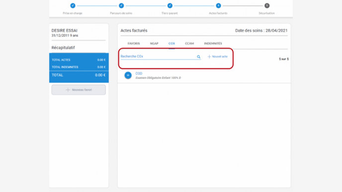Select the Actes facturés step circle

pos(218,5)
